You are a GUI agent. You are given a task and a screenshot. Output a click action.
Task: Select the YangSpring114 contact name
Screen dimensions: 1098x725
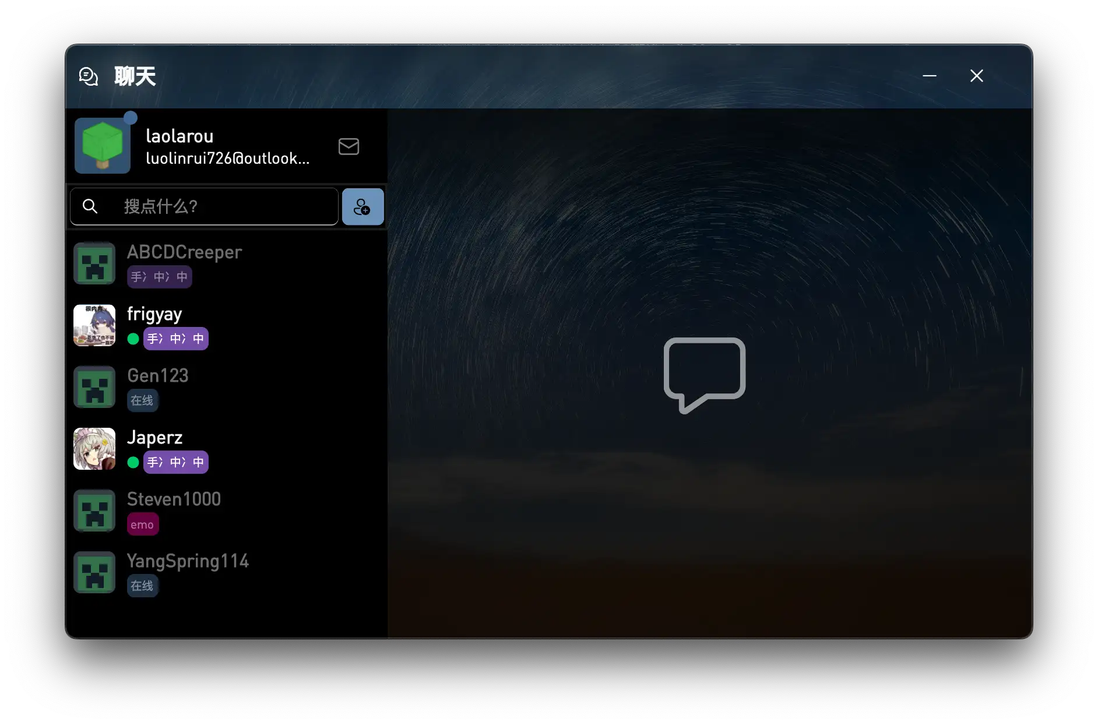pyautogui.click(x=188, y=561)
